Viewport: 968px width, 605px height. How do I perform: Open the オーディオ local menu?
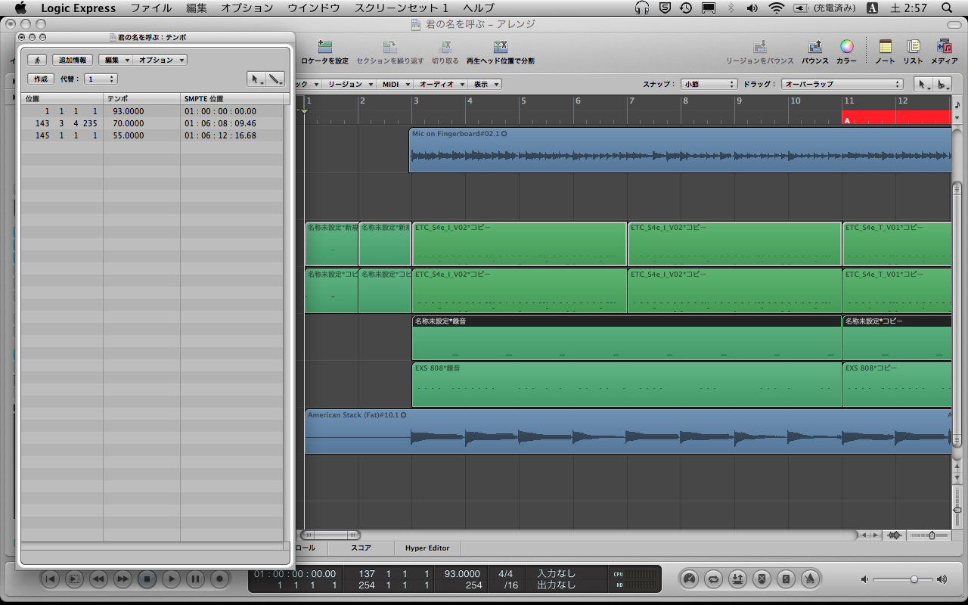point(440,84)
